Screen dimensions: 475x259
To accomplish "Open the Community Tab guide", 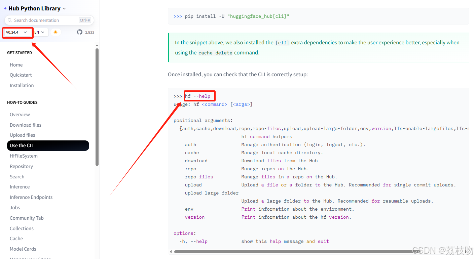I will click(x=27, y=218).
